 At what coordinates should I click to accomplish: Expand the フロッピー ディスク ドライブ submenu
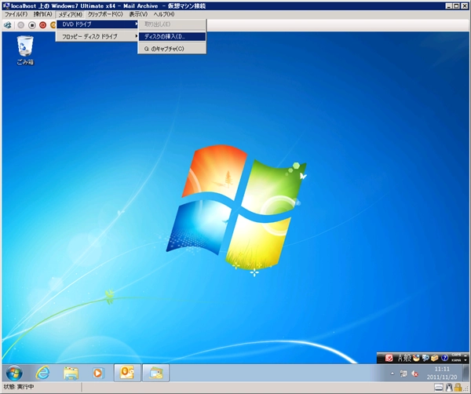pyautogui.click(x=97, y=37)
